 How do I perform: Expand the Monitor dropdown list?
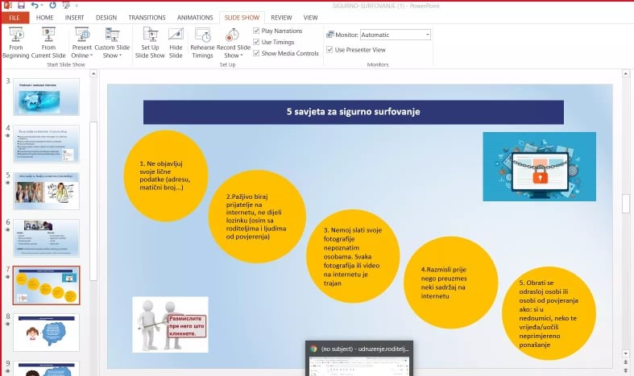pyautogui.click(x=426, y=35)
